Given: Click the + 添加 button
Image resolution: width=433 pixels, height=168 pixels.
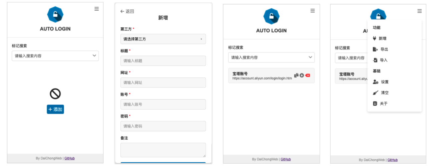Looking at the screenshot, I should point(55,109).
